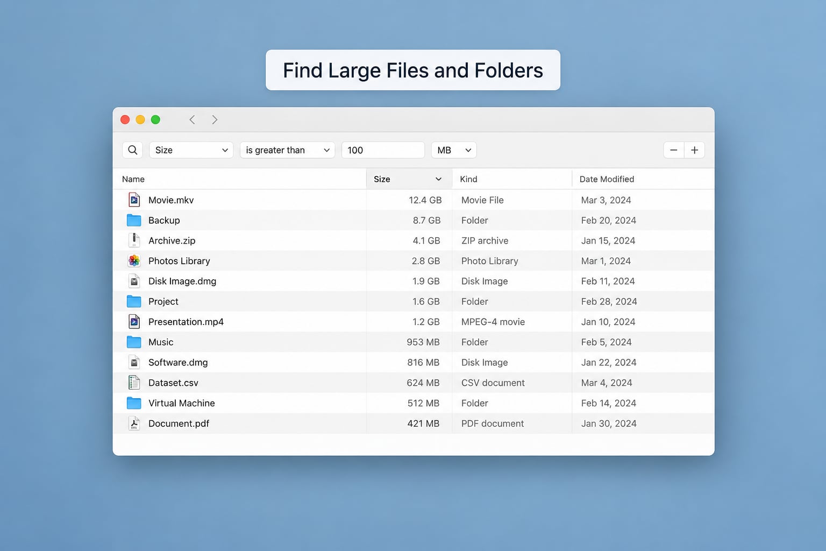
Task: Click the Movie.mkv file icon
Action: [x=134, y=200]
